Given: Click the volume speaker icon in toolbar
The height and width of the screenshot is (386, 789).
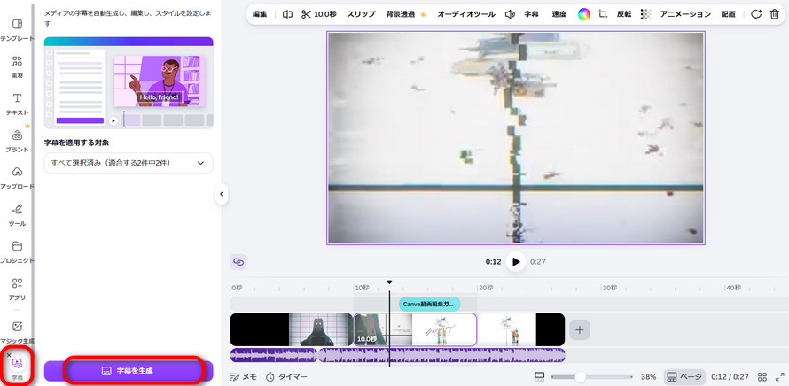Looking at the screenshot, I should pos(510,14).
